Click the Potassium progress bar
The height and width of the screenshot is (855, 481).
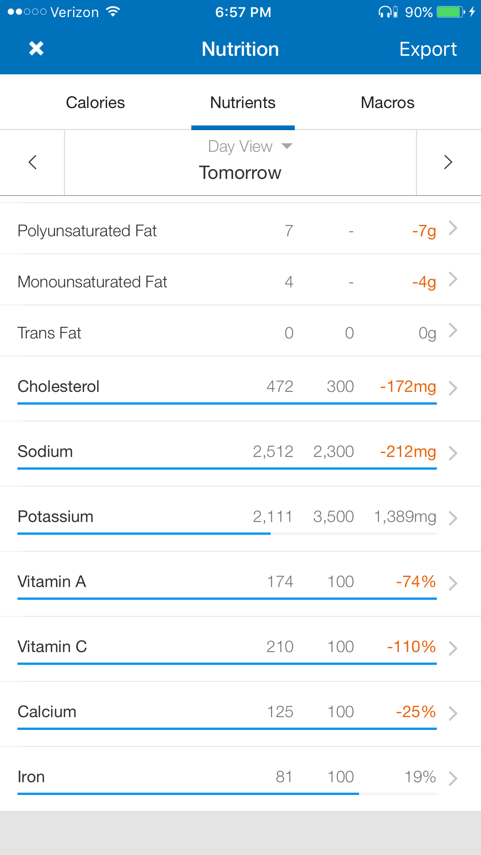(x=227, y=534)
